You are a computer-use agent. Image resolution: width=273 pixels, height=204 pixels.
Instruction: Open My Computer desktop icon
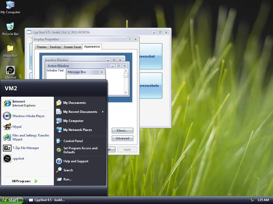pyautogui.click(x=10, y=7)
